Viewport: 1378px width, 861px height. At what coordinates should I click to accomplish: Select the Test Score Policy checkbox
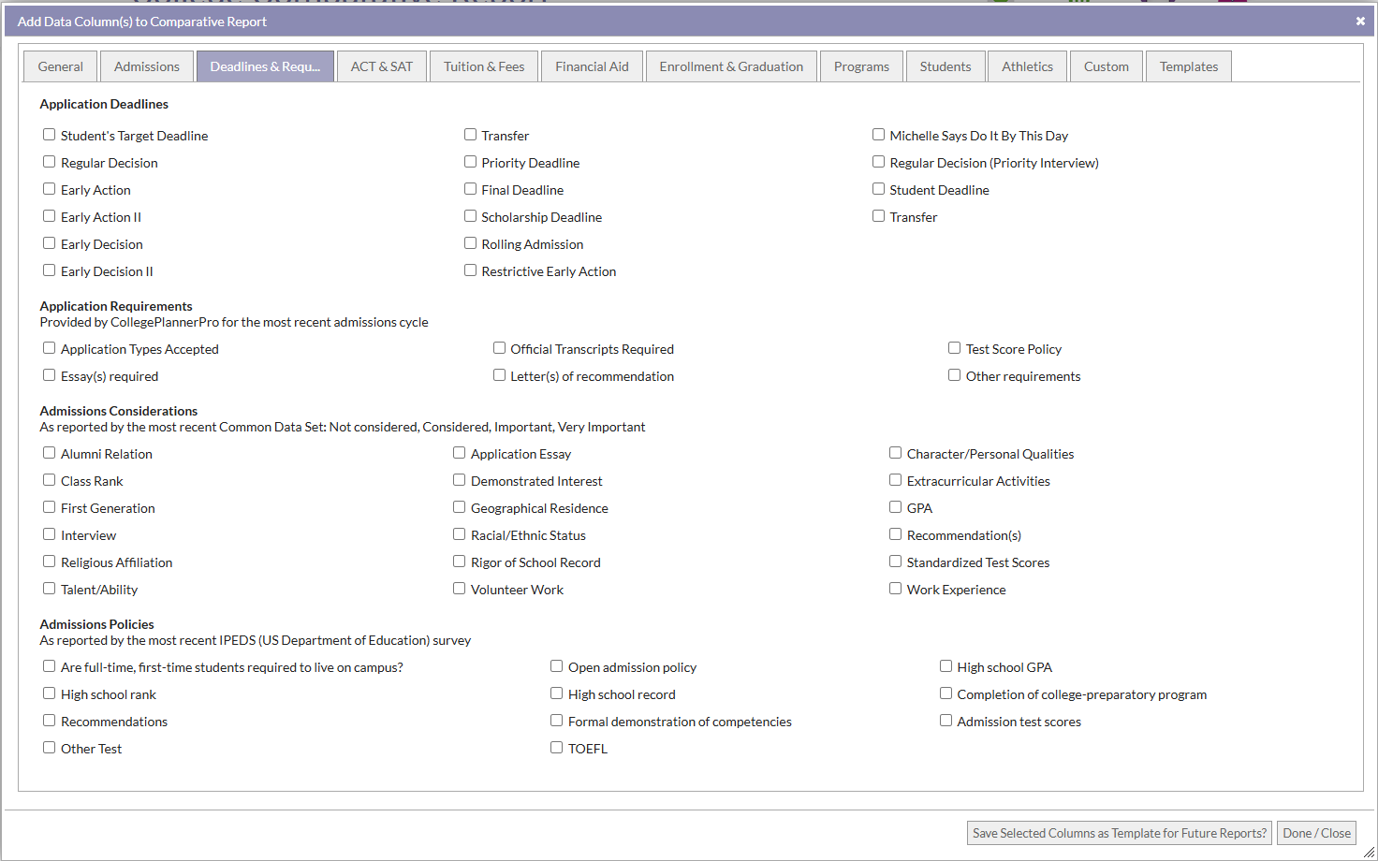pos(954,348)
